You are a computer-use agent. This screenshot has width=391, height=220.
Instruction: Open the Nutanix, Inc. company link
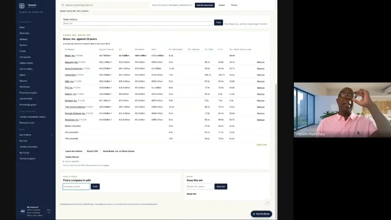(71, 94)
